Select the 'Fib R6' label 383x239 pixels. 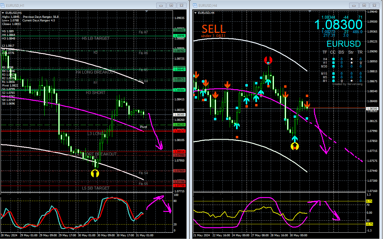143,53
